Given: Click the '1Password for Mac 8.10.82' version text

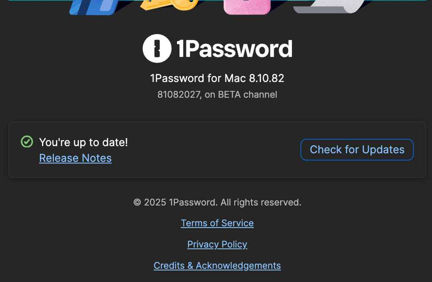Looking at the screenshot, I should pos(217,78).
